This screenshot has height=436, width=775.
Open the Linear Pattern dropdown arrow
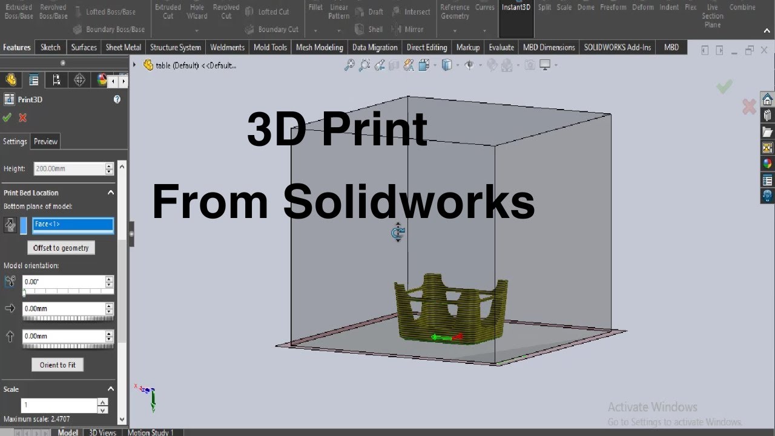[x=338, y=30]
